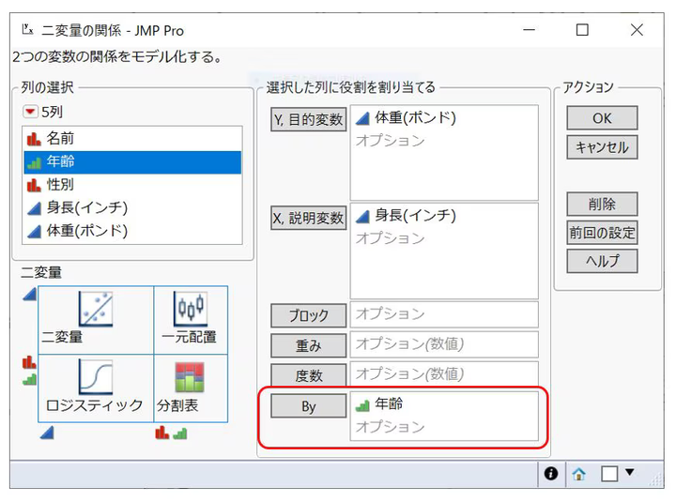
Task: Click the nominal icon next to 名前
Action: click(34, 139)
